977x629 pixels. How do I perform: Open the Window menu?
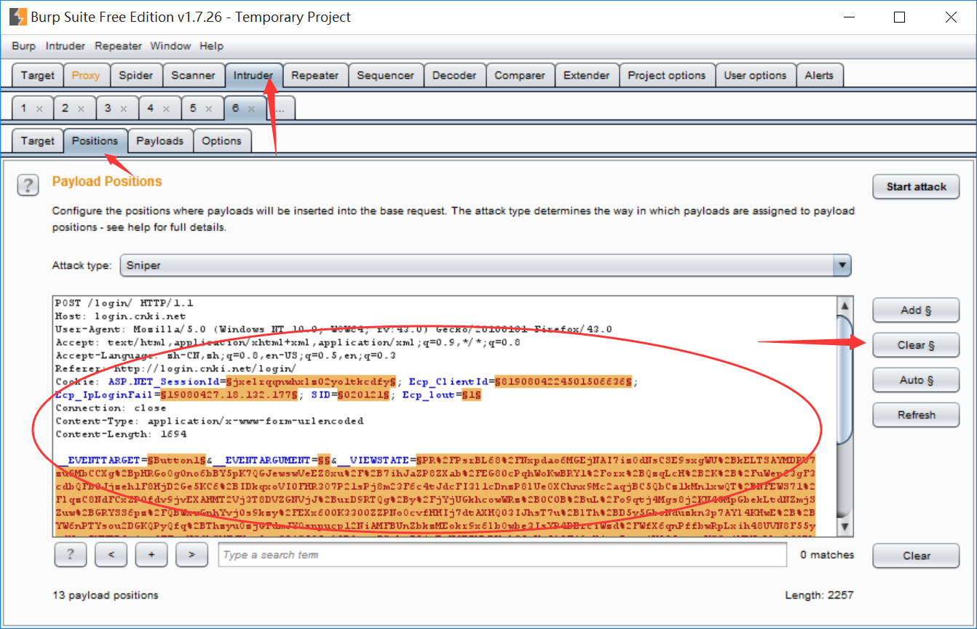[x=170, y=46]
